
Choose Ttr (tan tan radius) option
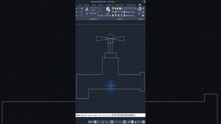coord(125,115)
